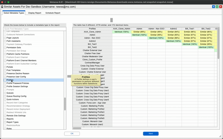Click the Bill_Test1 column header
The width and height of the screenshot is (223, 139).
click(x=190, y=29)
